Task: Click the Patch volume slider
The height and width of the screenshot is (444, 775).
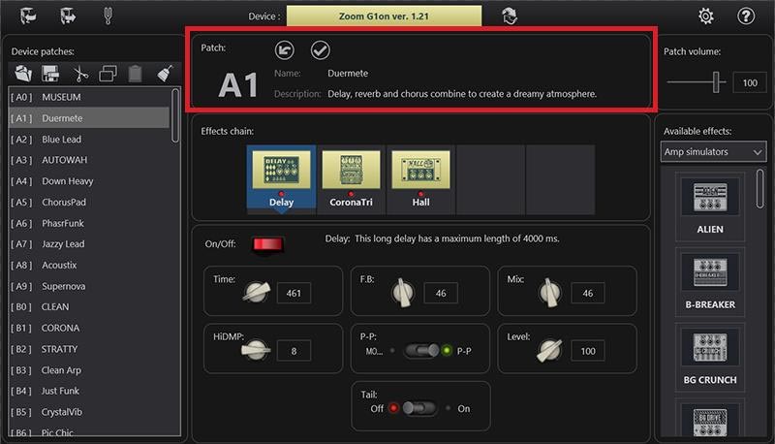Action: pyautogui.click(x=717, y=83)
